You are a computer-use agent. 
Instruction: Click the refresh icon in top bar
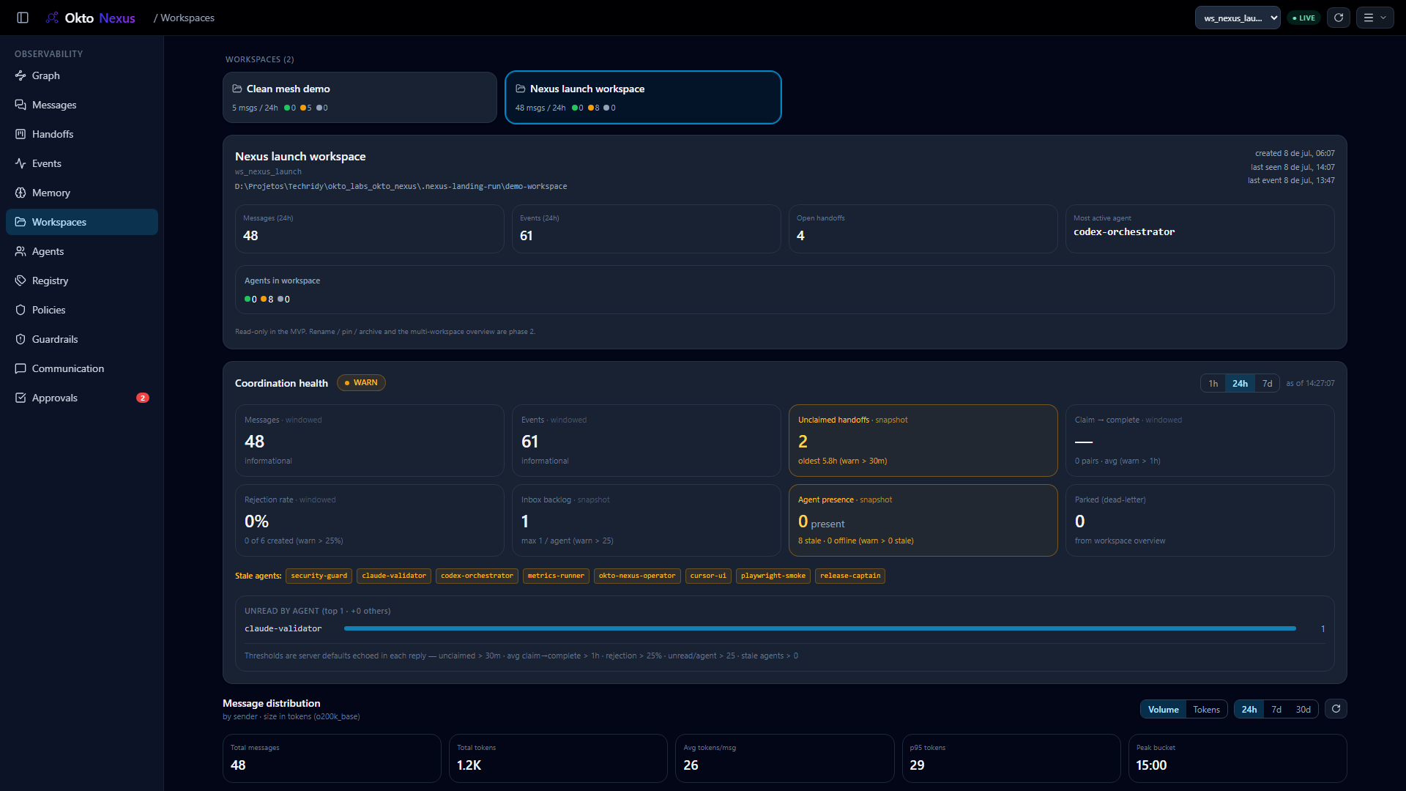[1339, 18]
